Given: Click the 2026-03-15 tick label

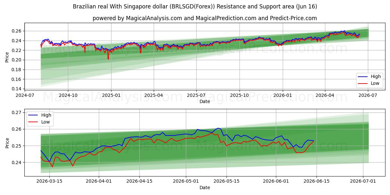Looking at the screenshot, I should (49, 181).
